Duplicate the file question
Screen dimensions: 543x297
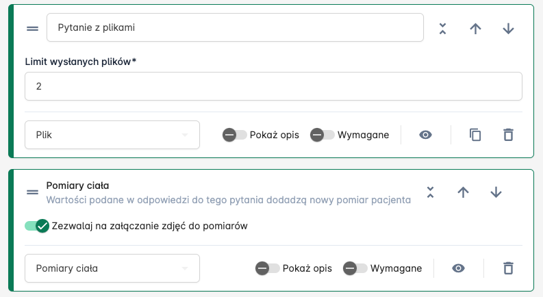pos(475,135)
